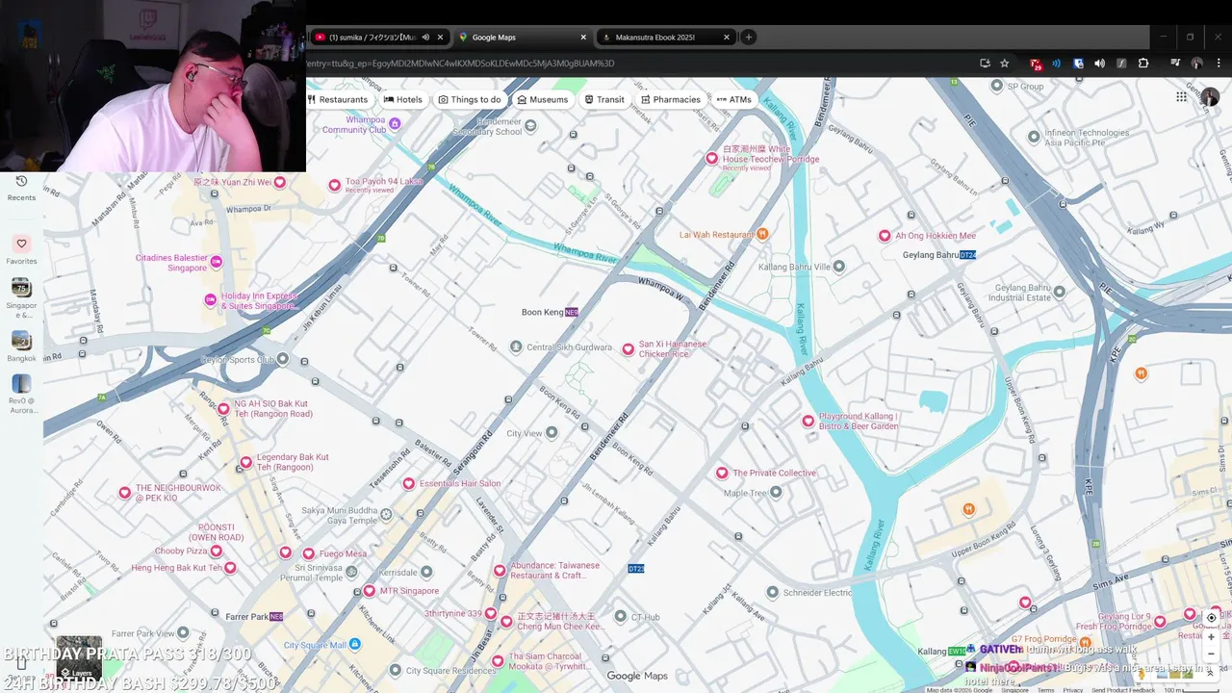1232x693 pixels.
Task: Select the Museums chip
Action: click(x=543, y=99)
